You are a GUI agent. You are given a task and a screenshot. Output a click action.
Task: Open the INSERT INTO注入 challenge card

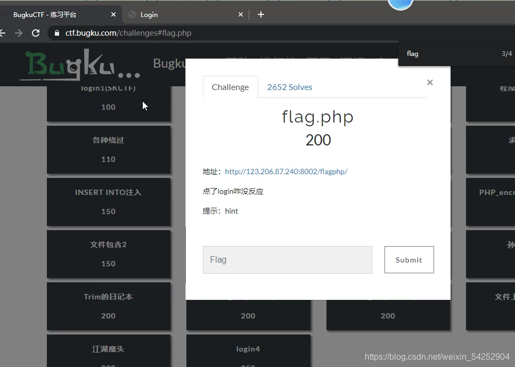point(109,202)
